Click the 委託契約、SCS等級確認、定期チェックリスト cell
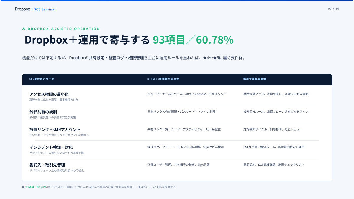354x199 pixels. tap(274, 165)
